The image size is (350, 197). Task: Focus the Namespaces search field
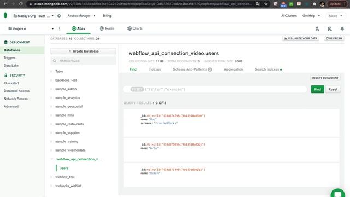83,61
